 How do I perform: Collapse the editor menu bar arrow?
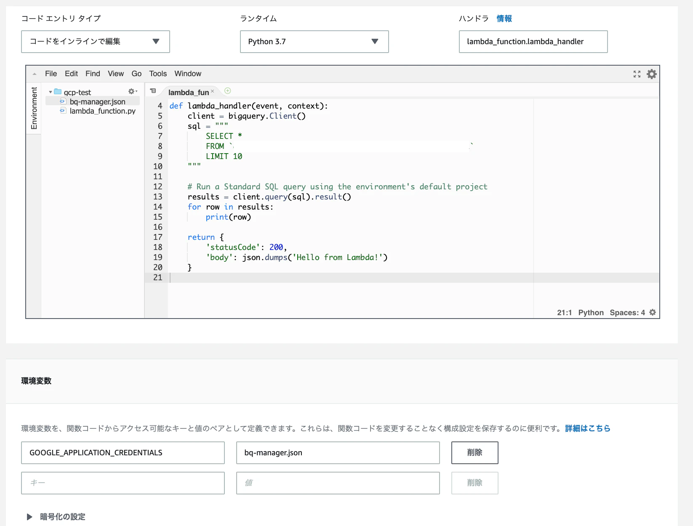(x=35, y=74)
